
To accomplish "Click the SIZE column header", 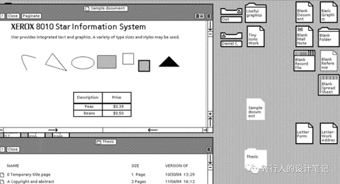I will point(135,166).
